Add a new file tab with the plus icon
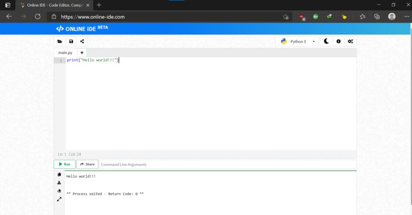412x215 pixels. [x=82, y=53]
